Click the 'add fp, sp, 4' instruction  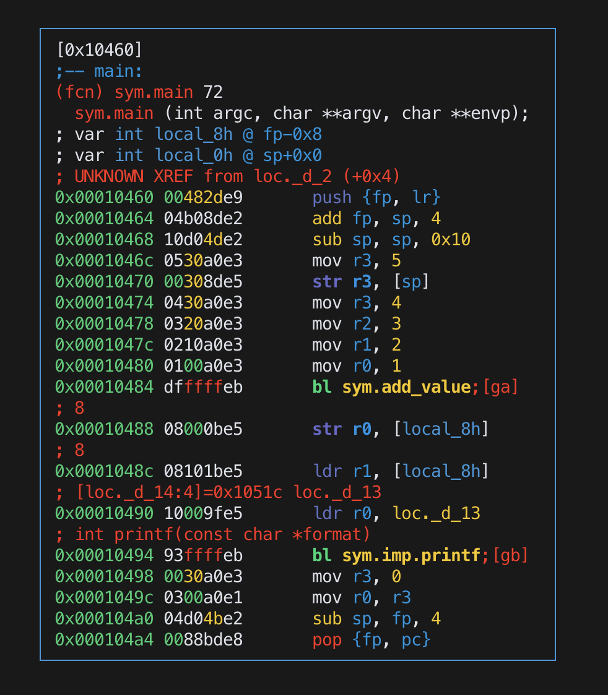tap(376, 219)
